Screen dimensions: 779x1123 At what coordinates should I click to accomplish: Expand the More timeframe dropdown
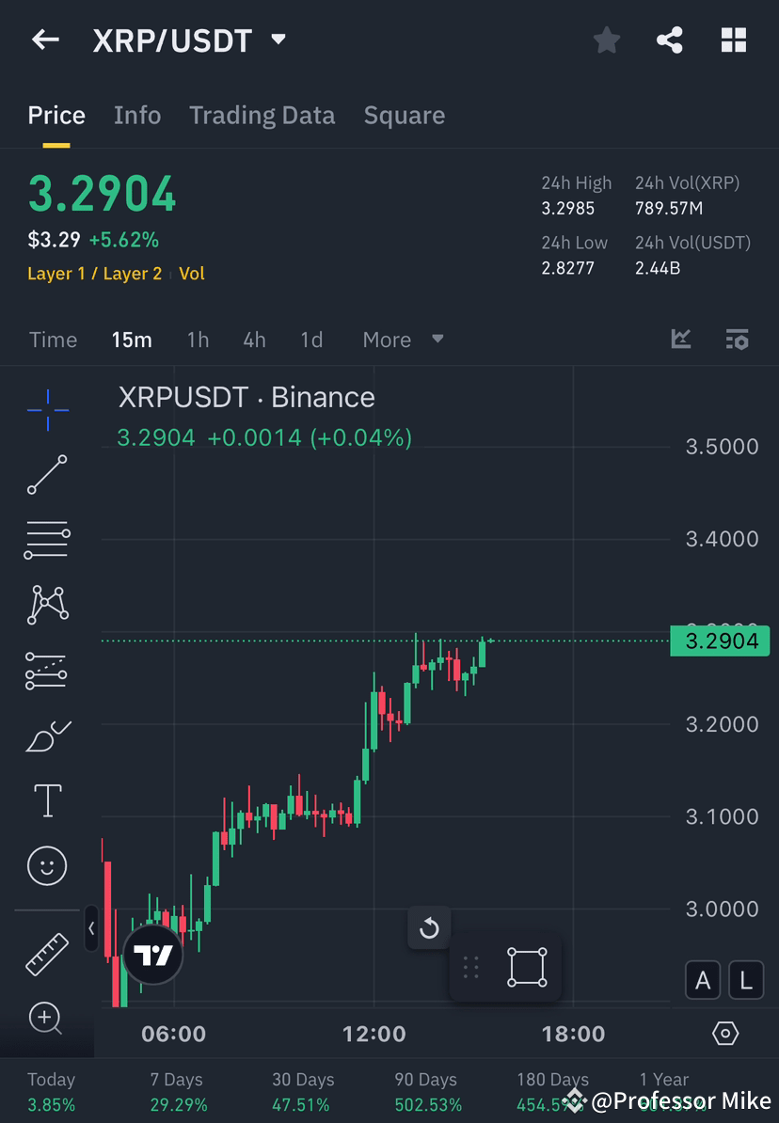click(403, 340)
